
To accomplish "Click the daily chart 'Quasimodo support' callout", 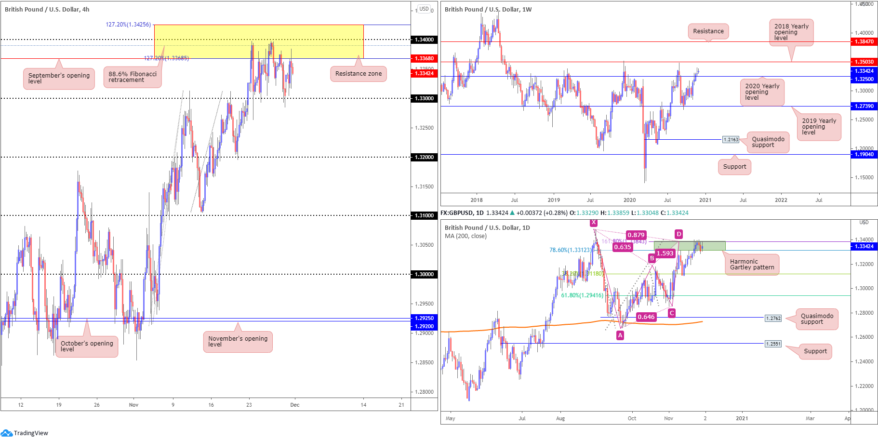I will pos(817,319).
